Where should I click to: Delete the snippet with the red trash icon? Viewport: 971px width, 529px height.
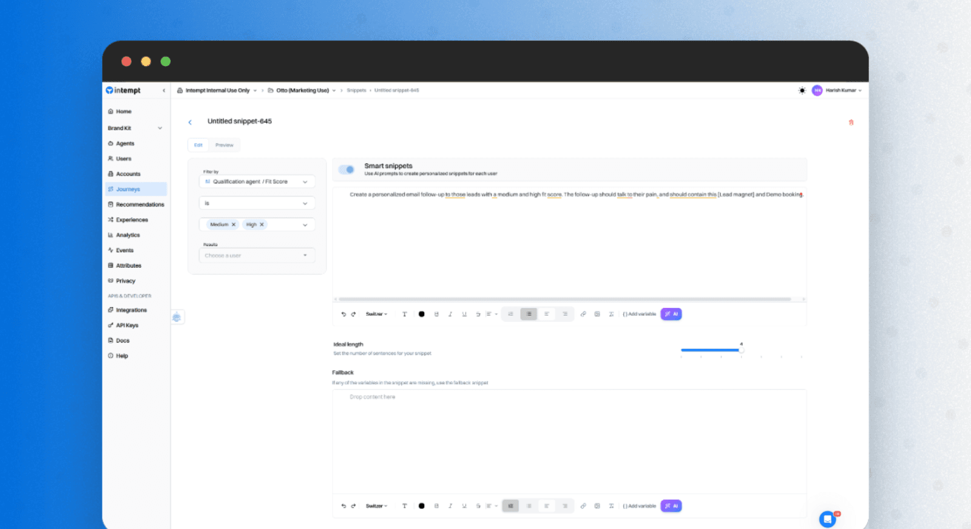(851, 122)
